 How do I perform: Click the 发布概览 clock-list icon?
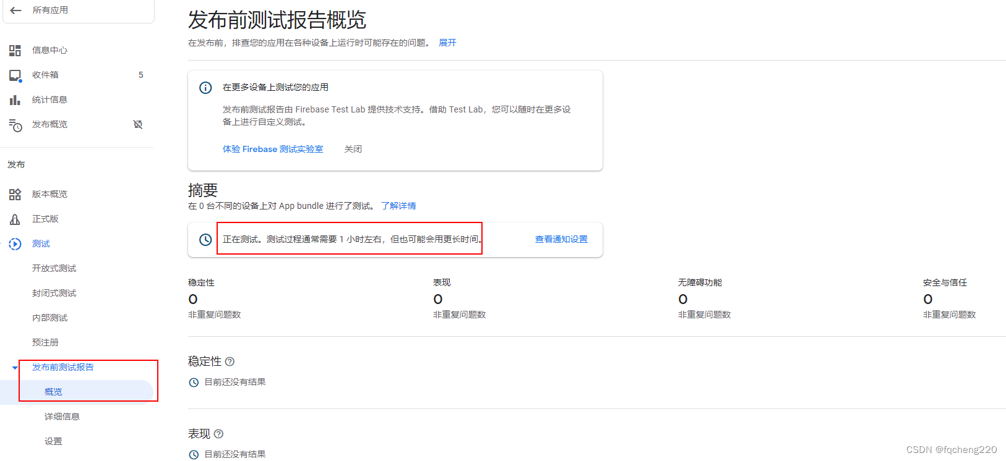15,125
